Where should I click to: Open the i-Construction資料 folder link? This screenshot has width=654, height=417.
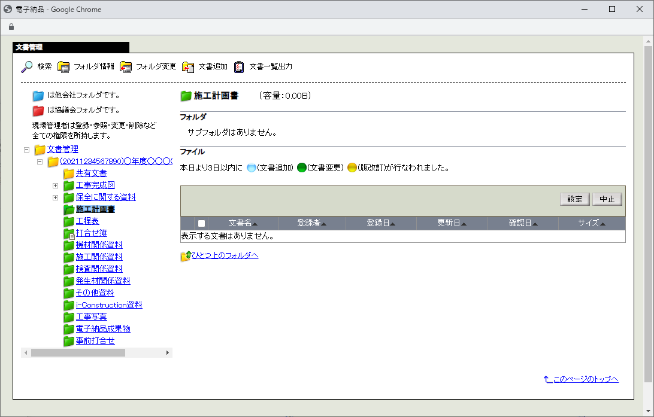[x=109, y=305]
